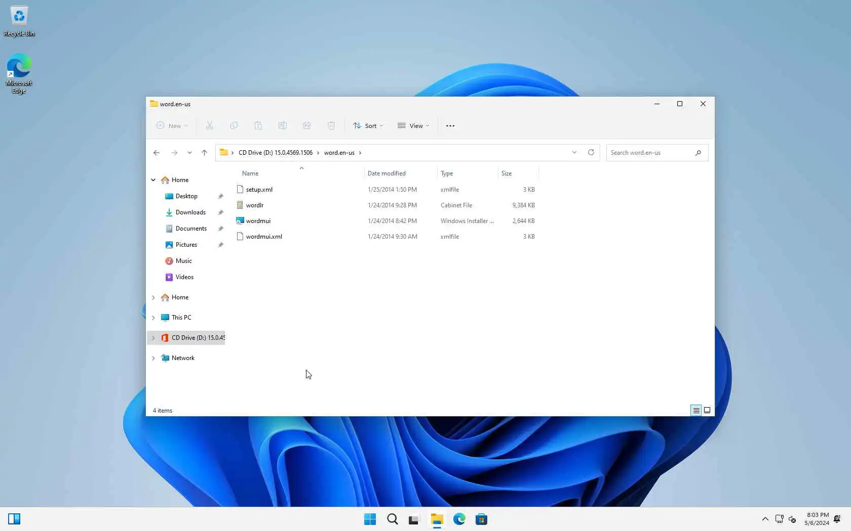Click the '1/24/2014 9:28 PM' date cell
The image size is (851, 531).
click(x=393, y=205)
